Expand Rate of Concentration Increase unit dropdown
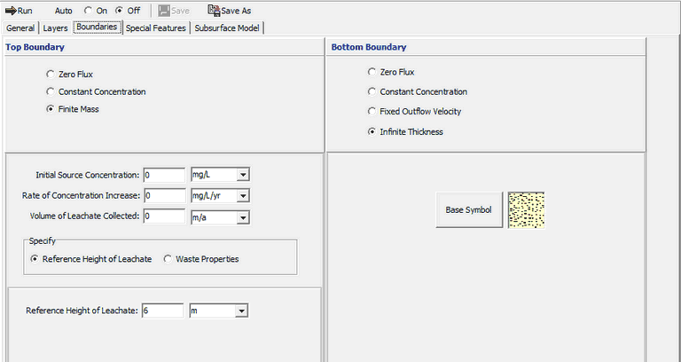Viewport: 681px width, 362px height. click(x=243, y=196)
